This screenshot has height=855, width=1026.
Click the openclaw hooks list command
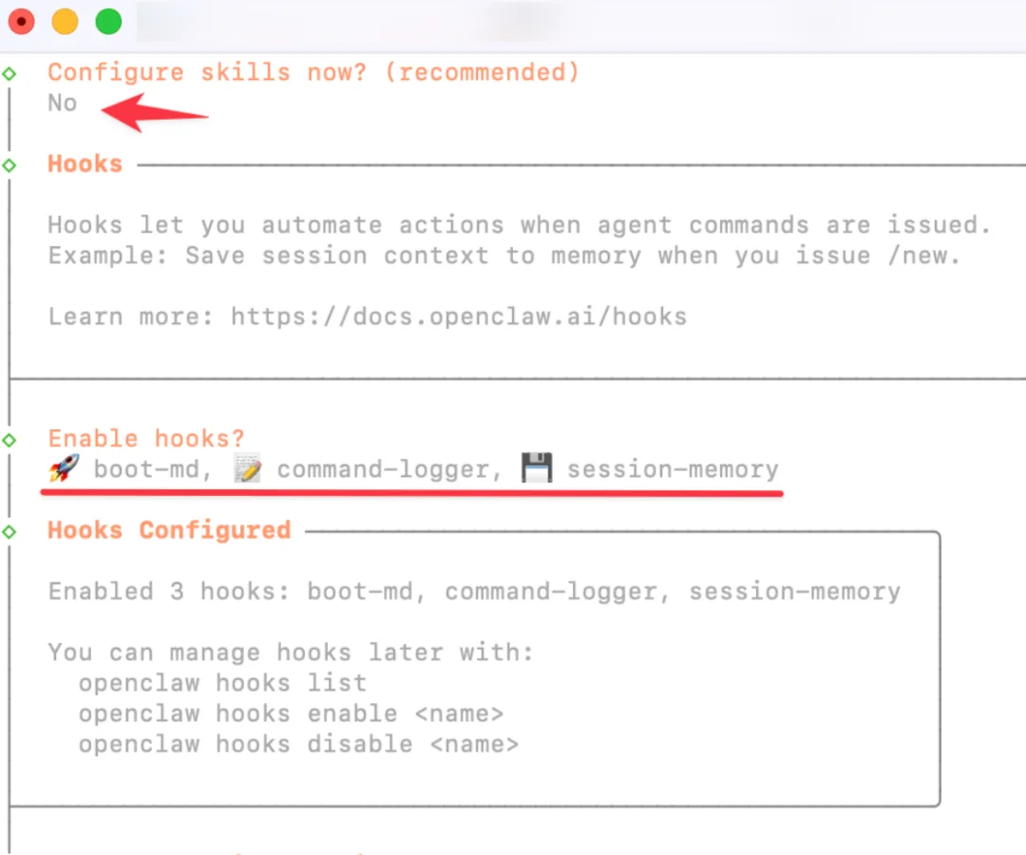(x=222, y=683)
